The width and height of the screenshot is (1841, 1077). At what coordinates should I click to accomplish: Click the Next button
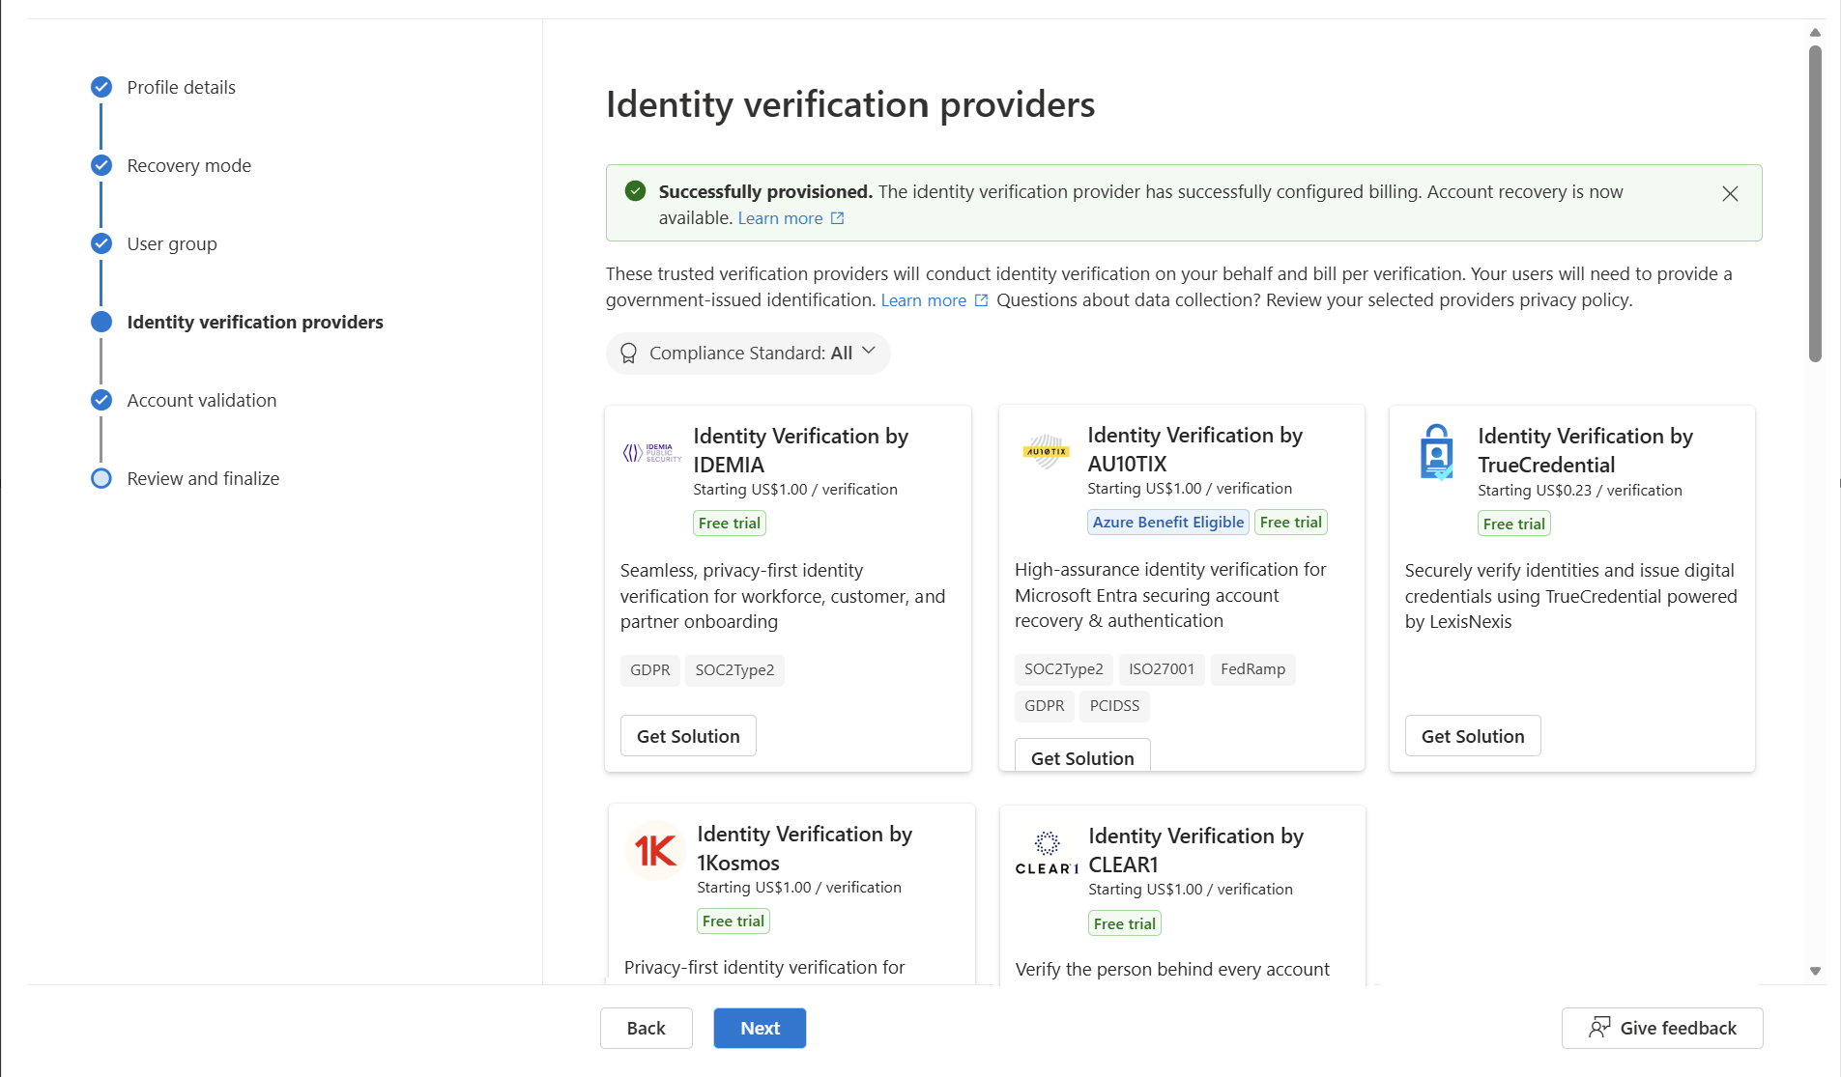point(761,1029)
